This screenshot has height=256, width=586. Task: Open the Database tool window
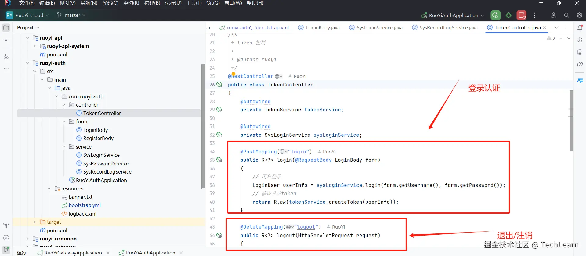[580, 52]
